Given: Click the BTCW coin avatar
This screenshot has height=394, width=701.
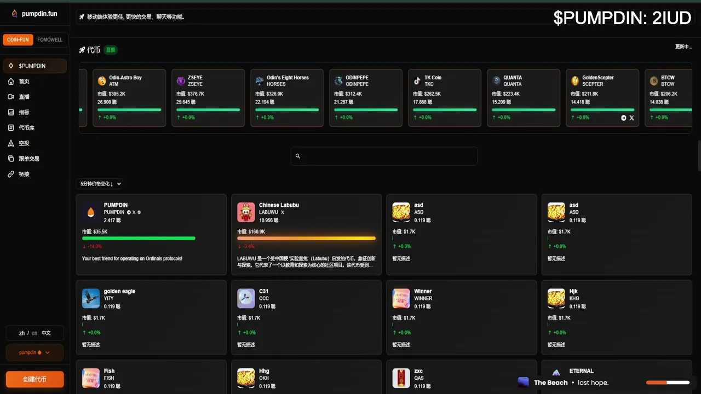Looking at the screenshot, I should (654, 81).
